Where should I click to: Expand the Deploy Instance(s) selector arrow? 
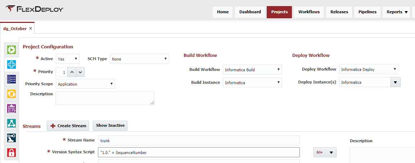click(x=396, y=82)
